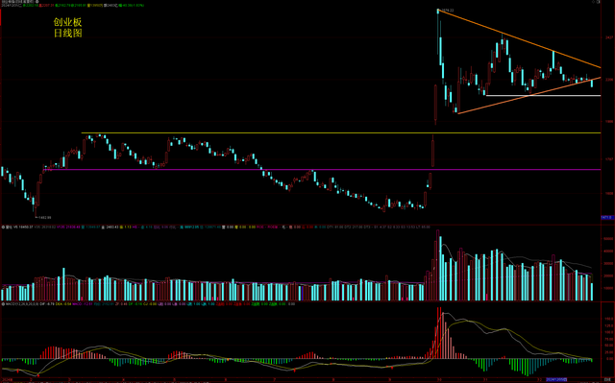Select the upper orange descending trendline
Viewport: 615px width, 383px height.
click(519, 38)
